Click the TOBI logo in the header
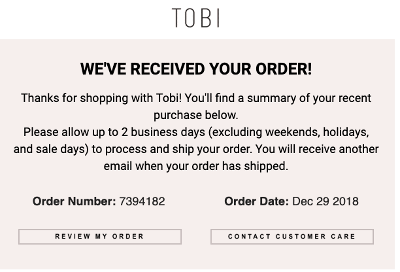Viewport: 400px width, 272px height. click(196, 18)
